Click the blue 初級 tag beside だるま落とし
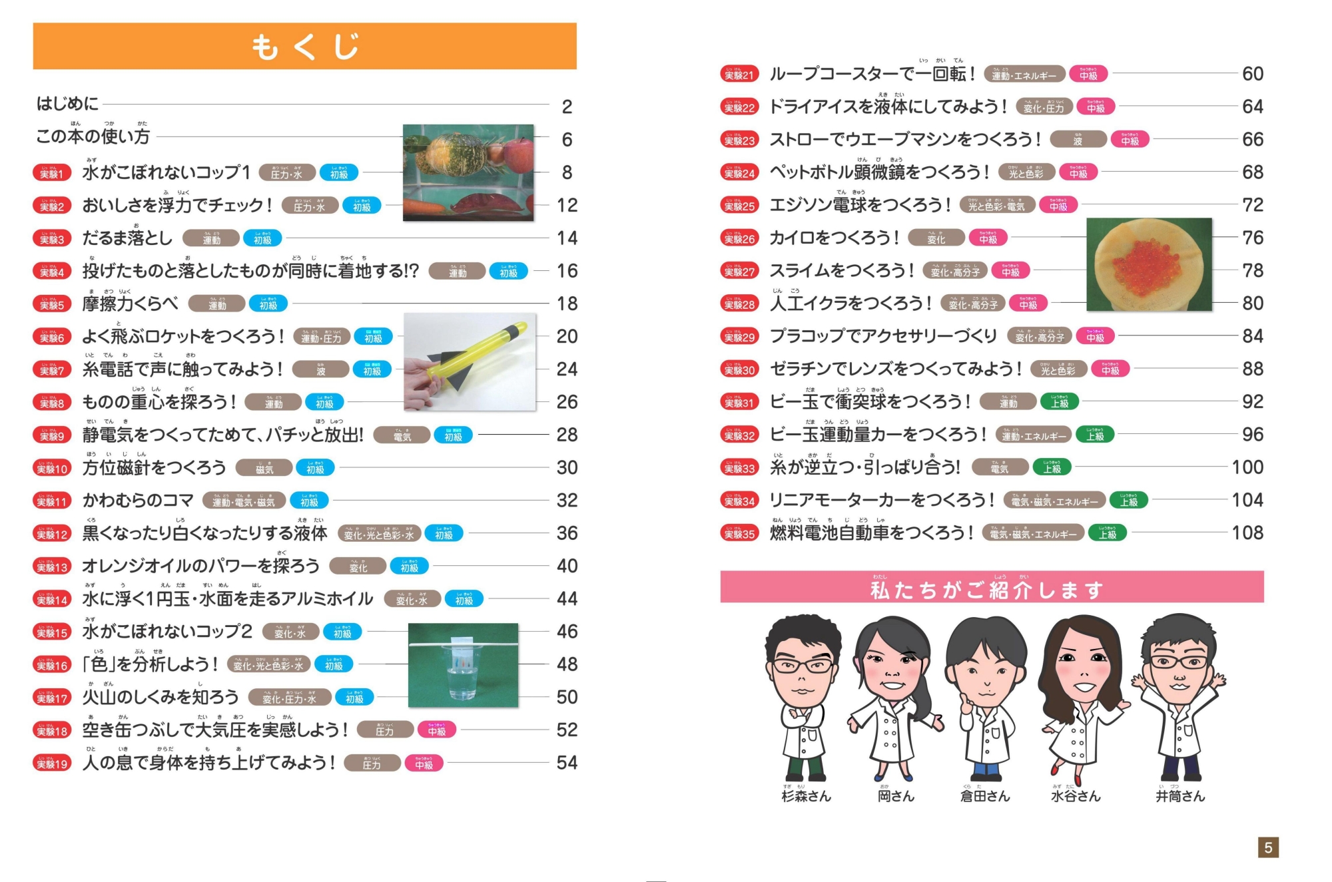Image resolution: width=1332 pixels, height=882 pixels. pyautogui.click(x=262, y=238)
